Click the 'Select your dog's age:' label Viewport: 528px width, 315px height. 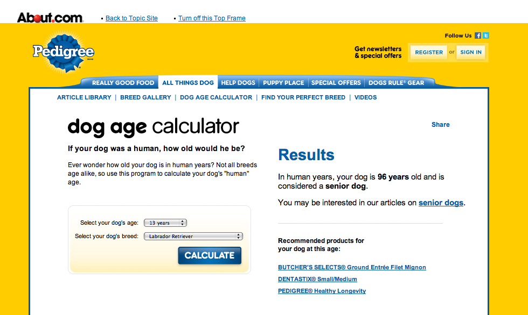click(x=109, y=223)
